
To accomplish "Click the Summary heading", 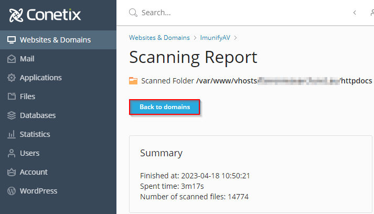I will [161, 153].
